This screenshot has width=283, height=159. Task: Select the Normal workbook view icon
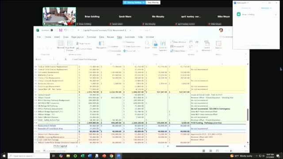pos(61,45)
